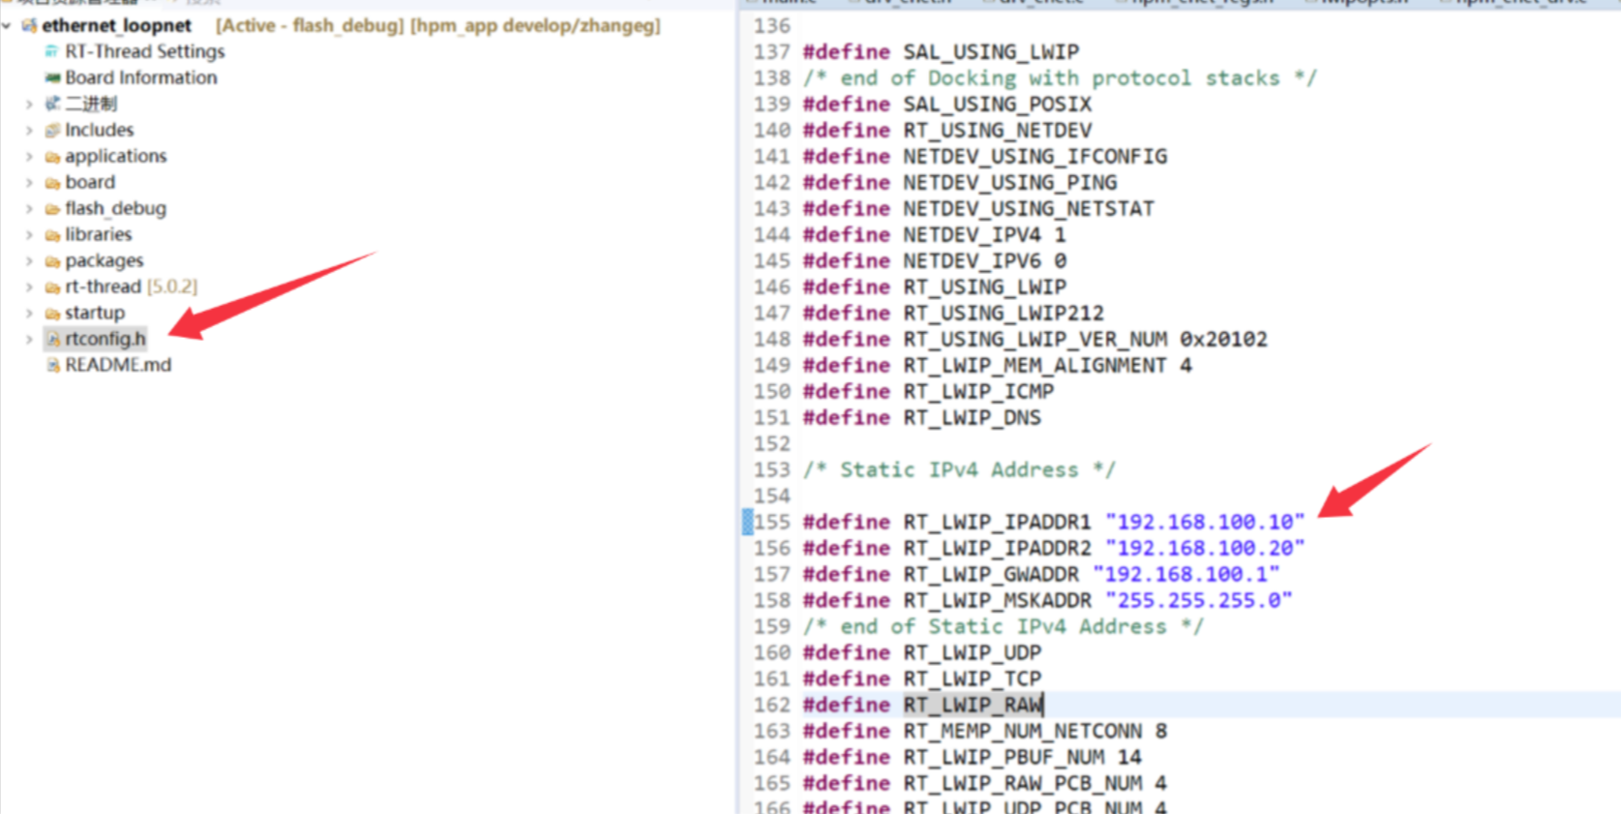The height and width of the screenshot is (814, 1621).
Task: Click the "192.168.100.10" IP address string
Action: 1205,522
